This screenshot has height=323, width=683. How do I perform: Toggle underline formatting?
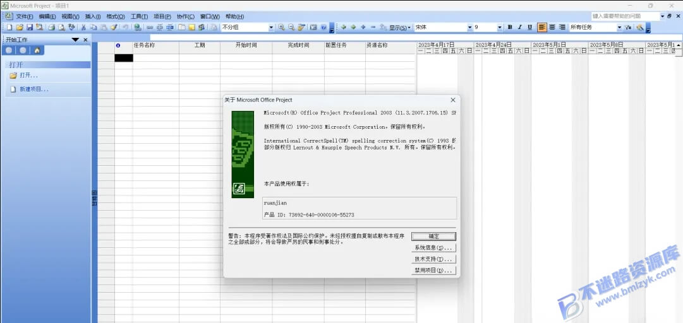point(529,27)
